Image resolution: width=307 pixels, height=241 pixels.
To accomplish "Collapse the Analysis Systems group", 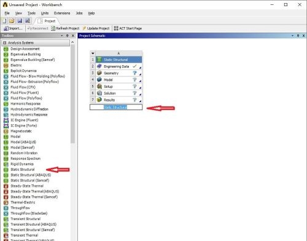I will (x=5, y=42).
